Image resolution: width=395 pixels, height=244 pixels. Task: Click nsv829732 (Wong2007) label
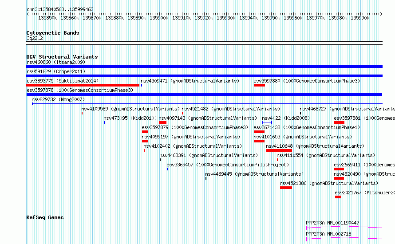point(58,99)
